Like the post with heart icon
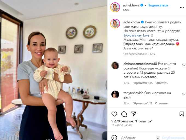The width and height of the screenshot is (186, 140). coord(114,114)
